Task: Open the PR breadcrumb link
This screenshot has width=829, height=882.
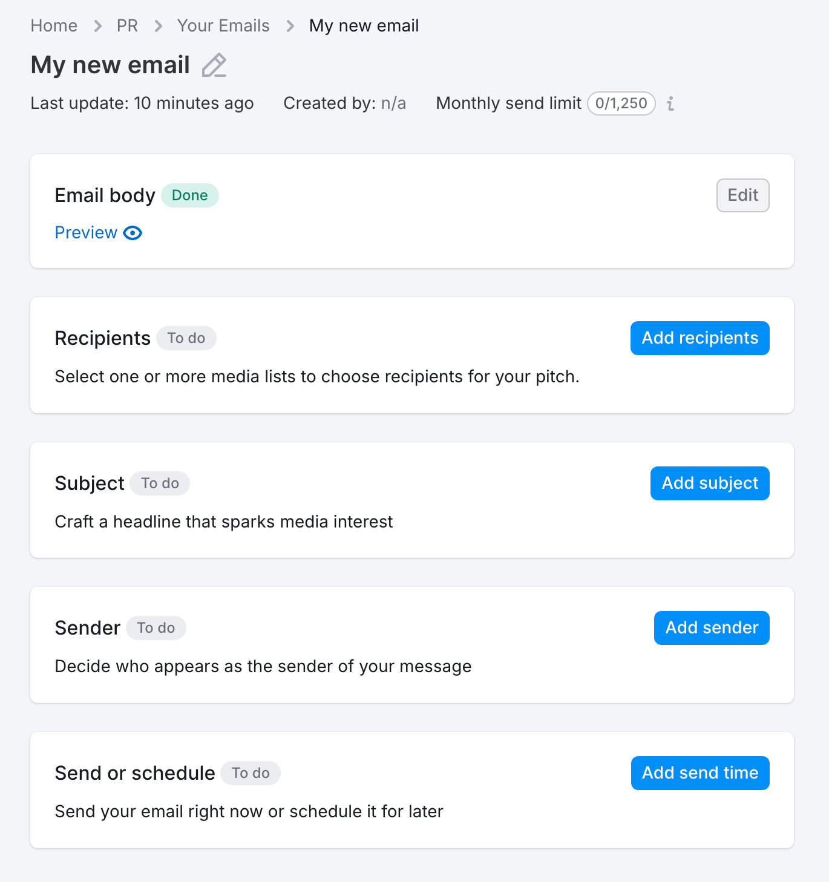Action: point(127,26)
